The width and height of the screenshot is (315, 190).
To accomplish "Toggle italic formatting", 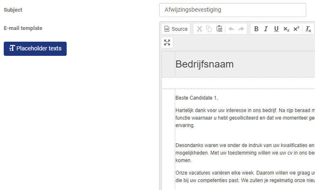I will pyautogui.click(x=266, y=29).
